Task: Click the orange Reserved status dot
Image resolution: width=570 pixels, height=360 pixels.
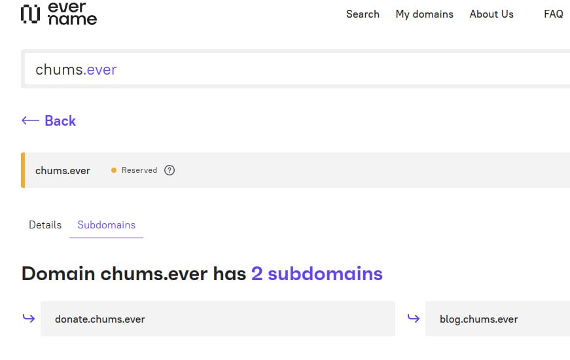Action: point(114,170)
